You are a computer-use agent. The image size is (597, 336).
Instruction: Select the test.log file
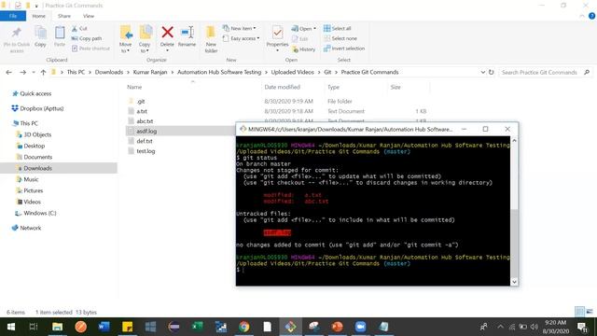click(146, 151)
